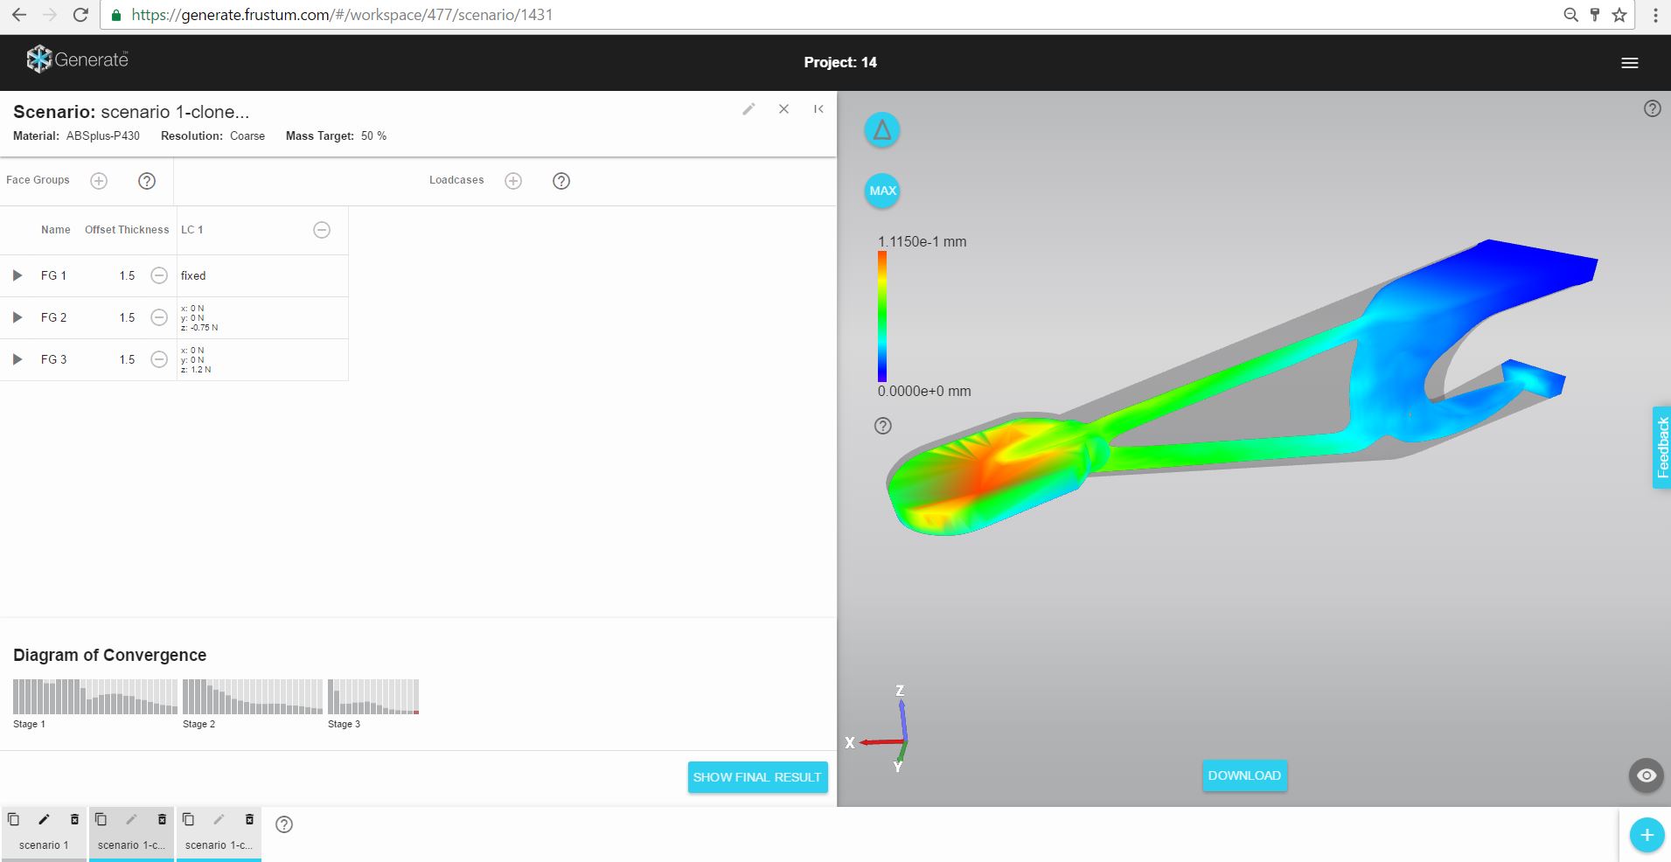1671x862 pixels.
Task: Delete the middle scenario tab
Action: [x=162, y=819]
